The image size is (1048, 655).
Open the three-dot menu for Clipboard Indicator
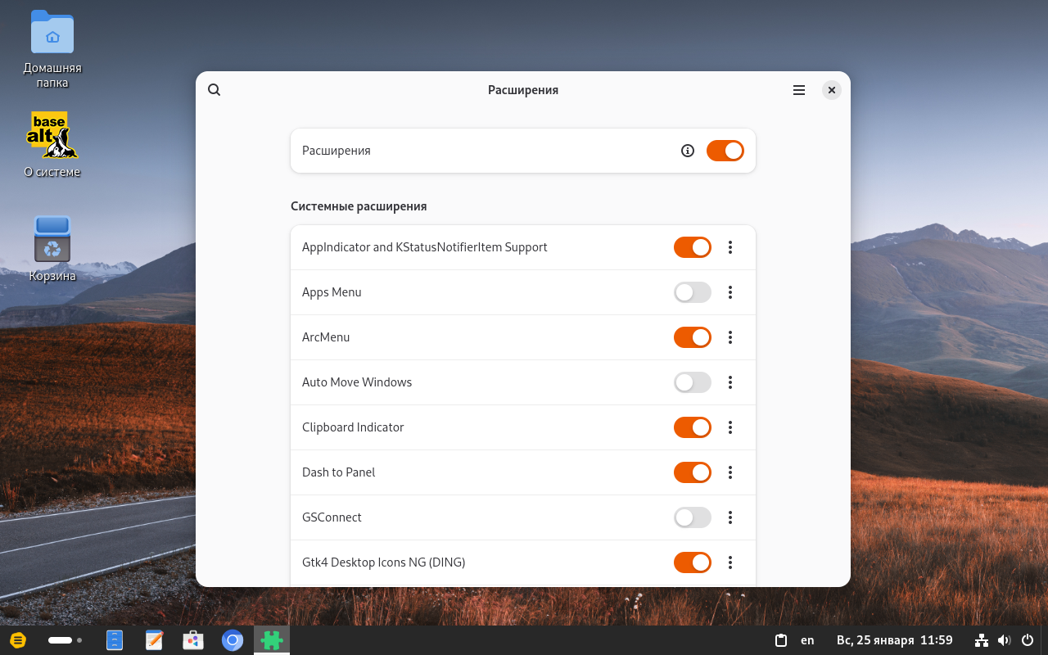[730, 427]
